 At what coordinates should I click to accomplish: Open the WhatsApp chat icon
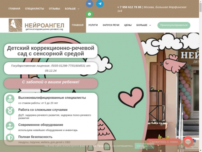[x=90, y=14]
